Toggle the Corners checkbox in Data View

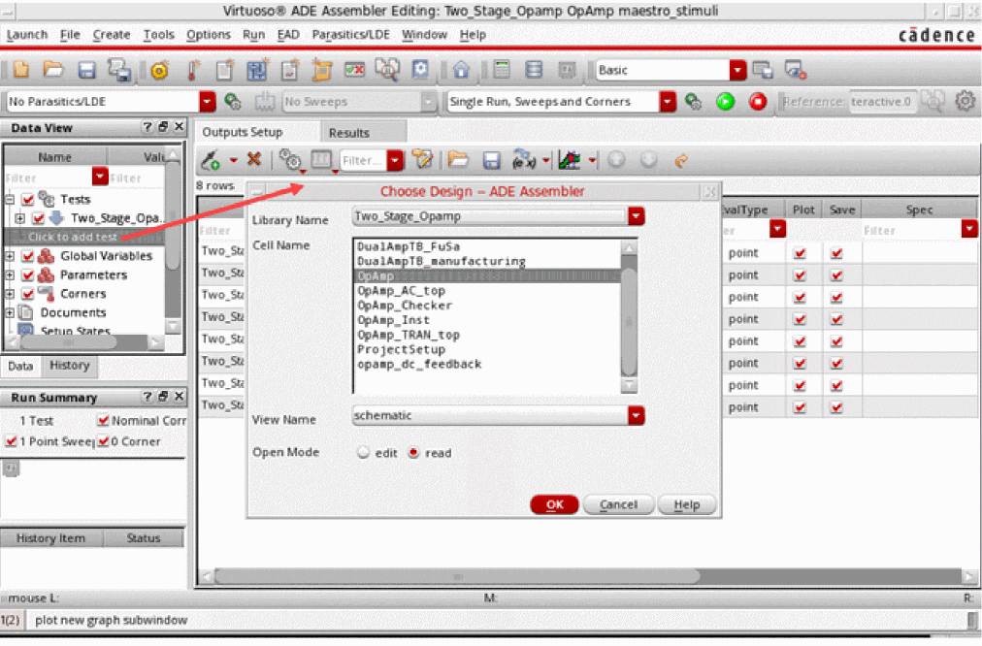click(28, 294)
